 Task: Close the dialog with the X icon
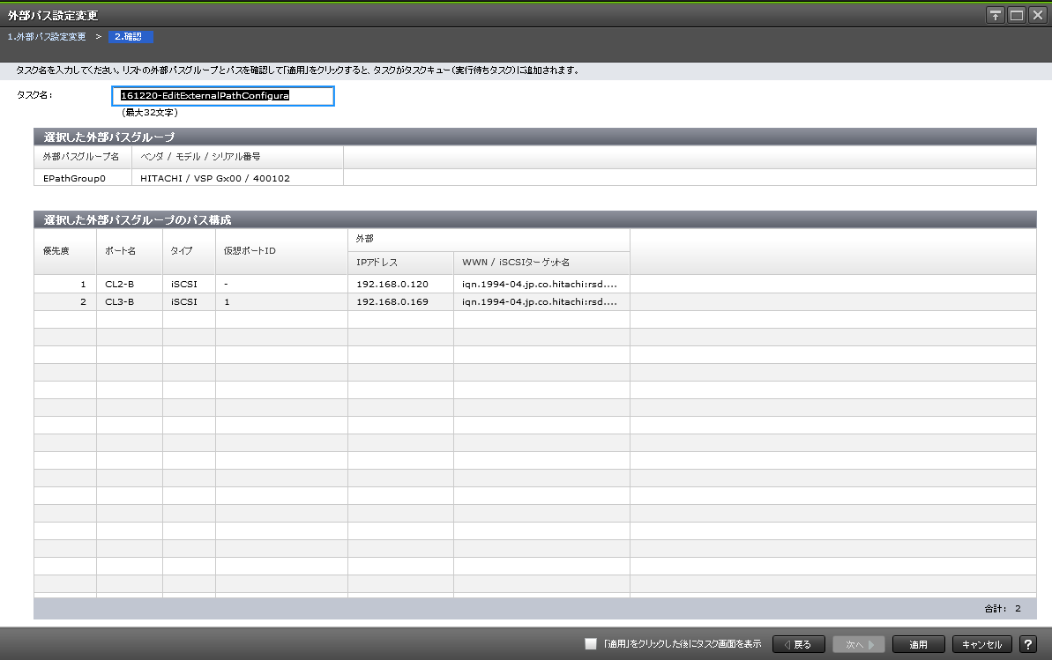pos(1036,15)
